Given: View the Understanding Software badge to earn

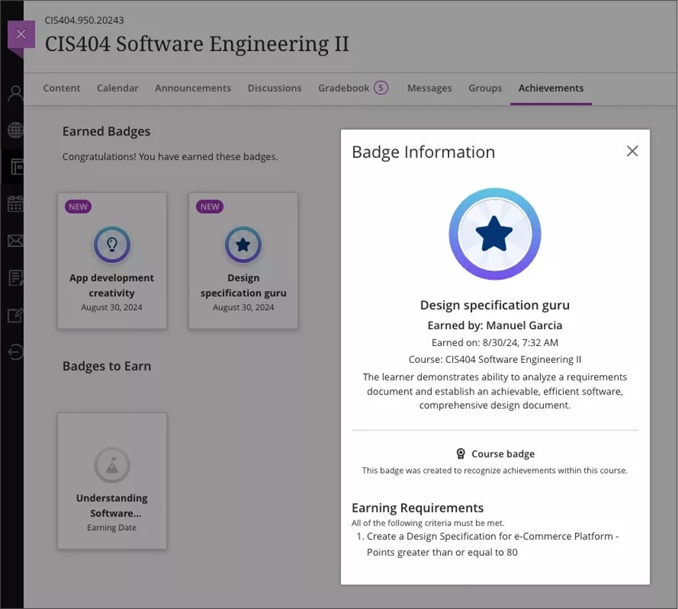Looking at the screenshot, I should tap(111, 479).
